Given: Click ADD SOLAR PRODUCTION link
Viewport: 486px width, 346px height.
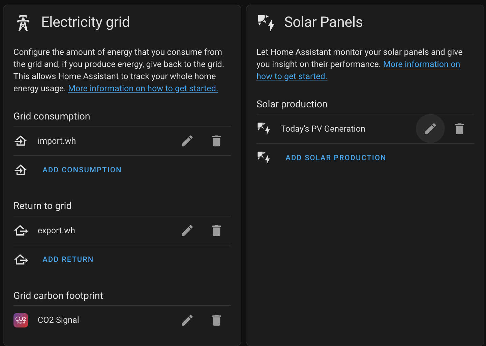Looking at the screenshot, I should click(x=336, y=158).
